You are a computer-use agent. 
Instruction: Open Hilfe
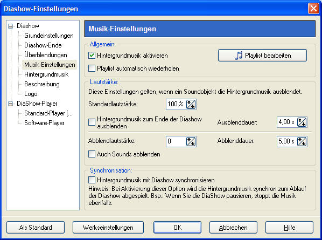click(x=289, y=227)
